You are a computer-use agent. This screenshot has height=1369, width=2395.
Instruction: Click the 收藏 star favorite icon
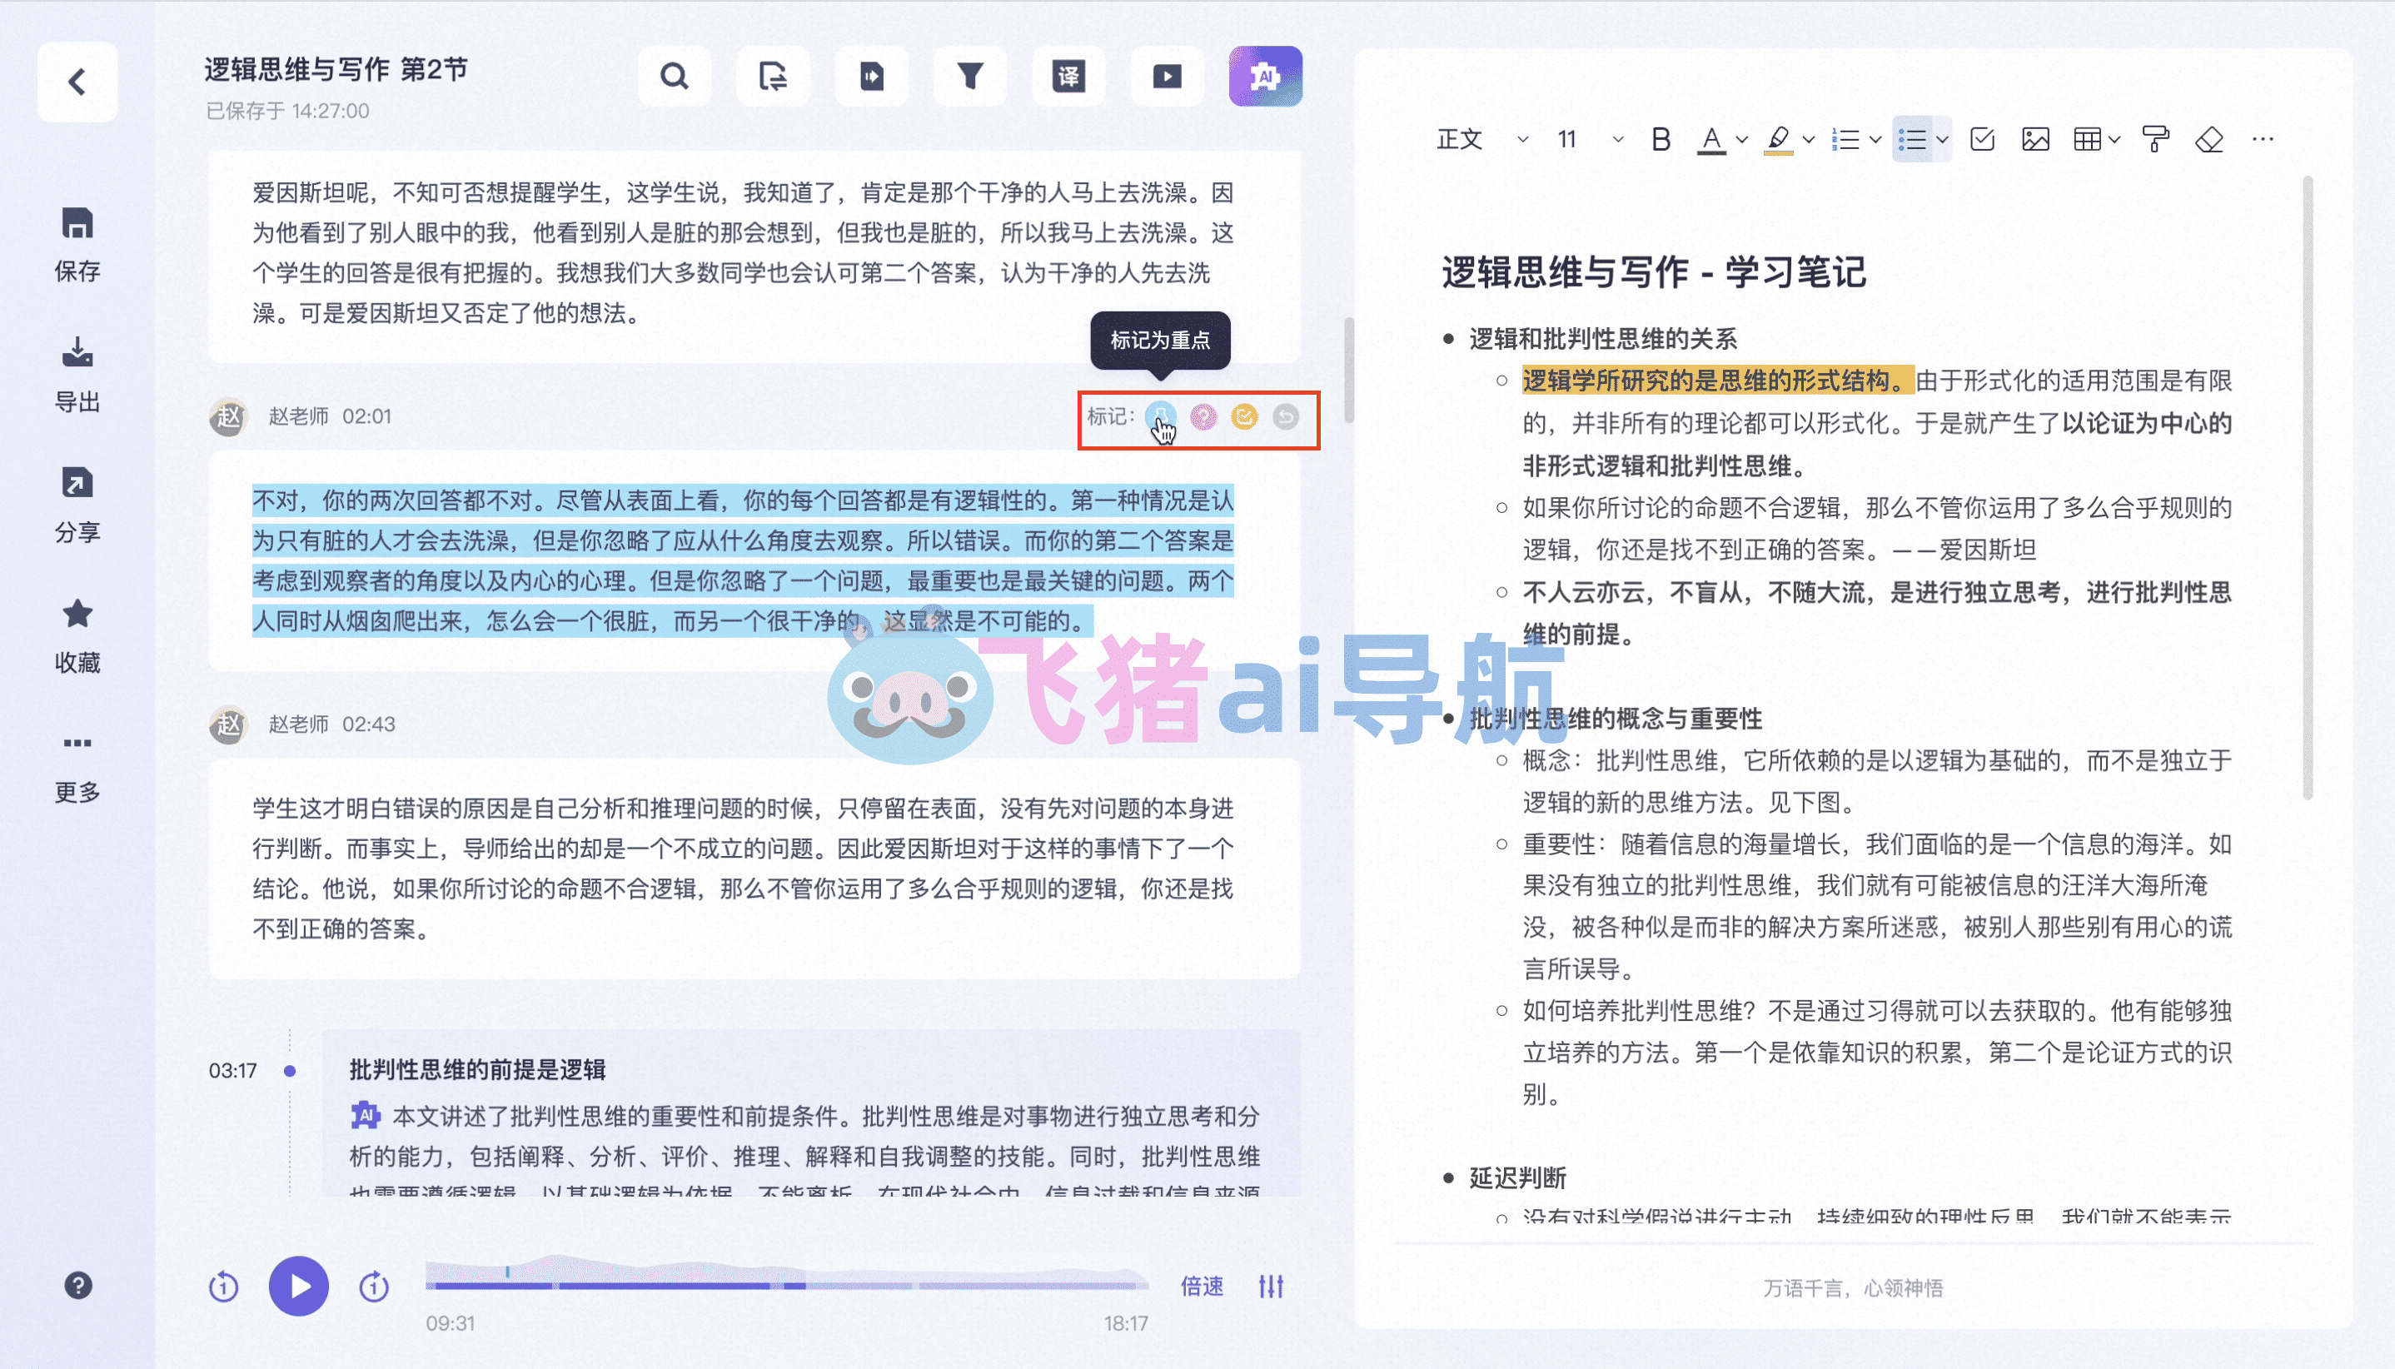click(x=77, y=614)
